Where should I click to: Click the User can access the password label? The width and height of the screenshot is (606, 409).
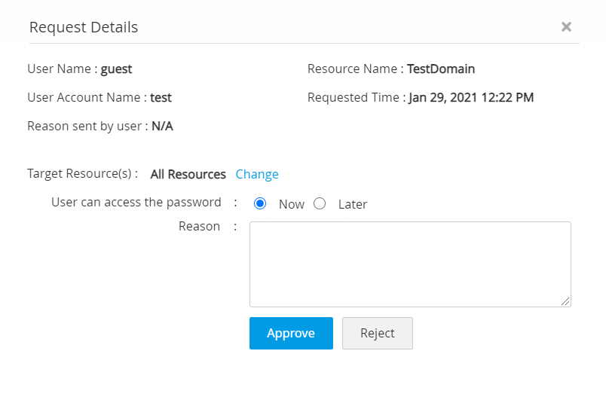(x=136, y=202)
